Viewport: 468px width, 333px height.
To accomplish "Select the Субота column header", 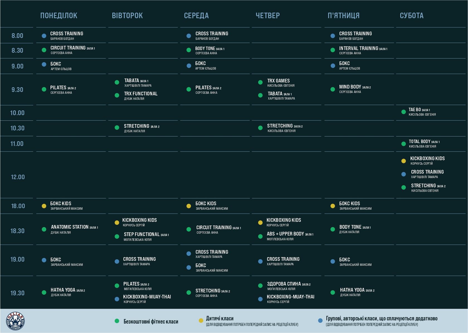I will click(411, 16).
